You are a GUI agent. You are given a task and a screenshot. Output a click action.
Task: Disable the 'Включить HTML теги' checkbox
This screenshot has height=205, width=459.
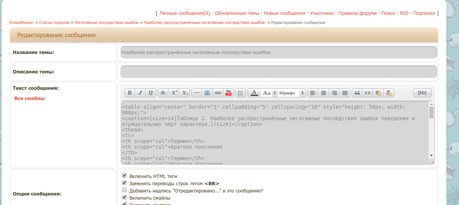point(124,176)
